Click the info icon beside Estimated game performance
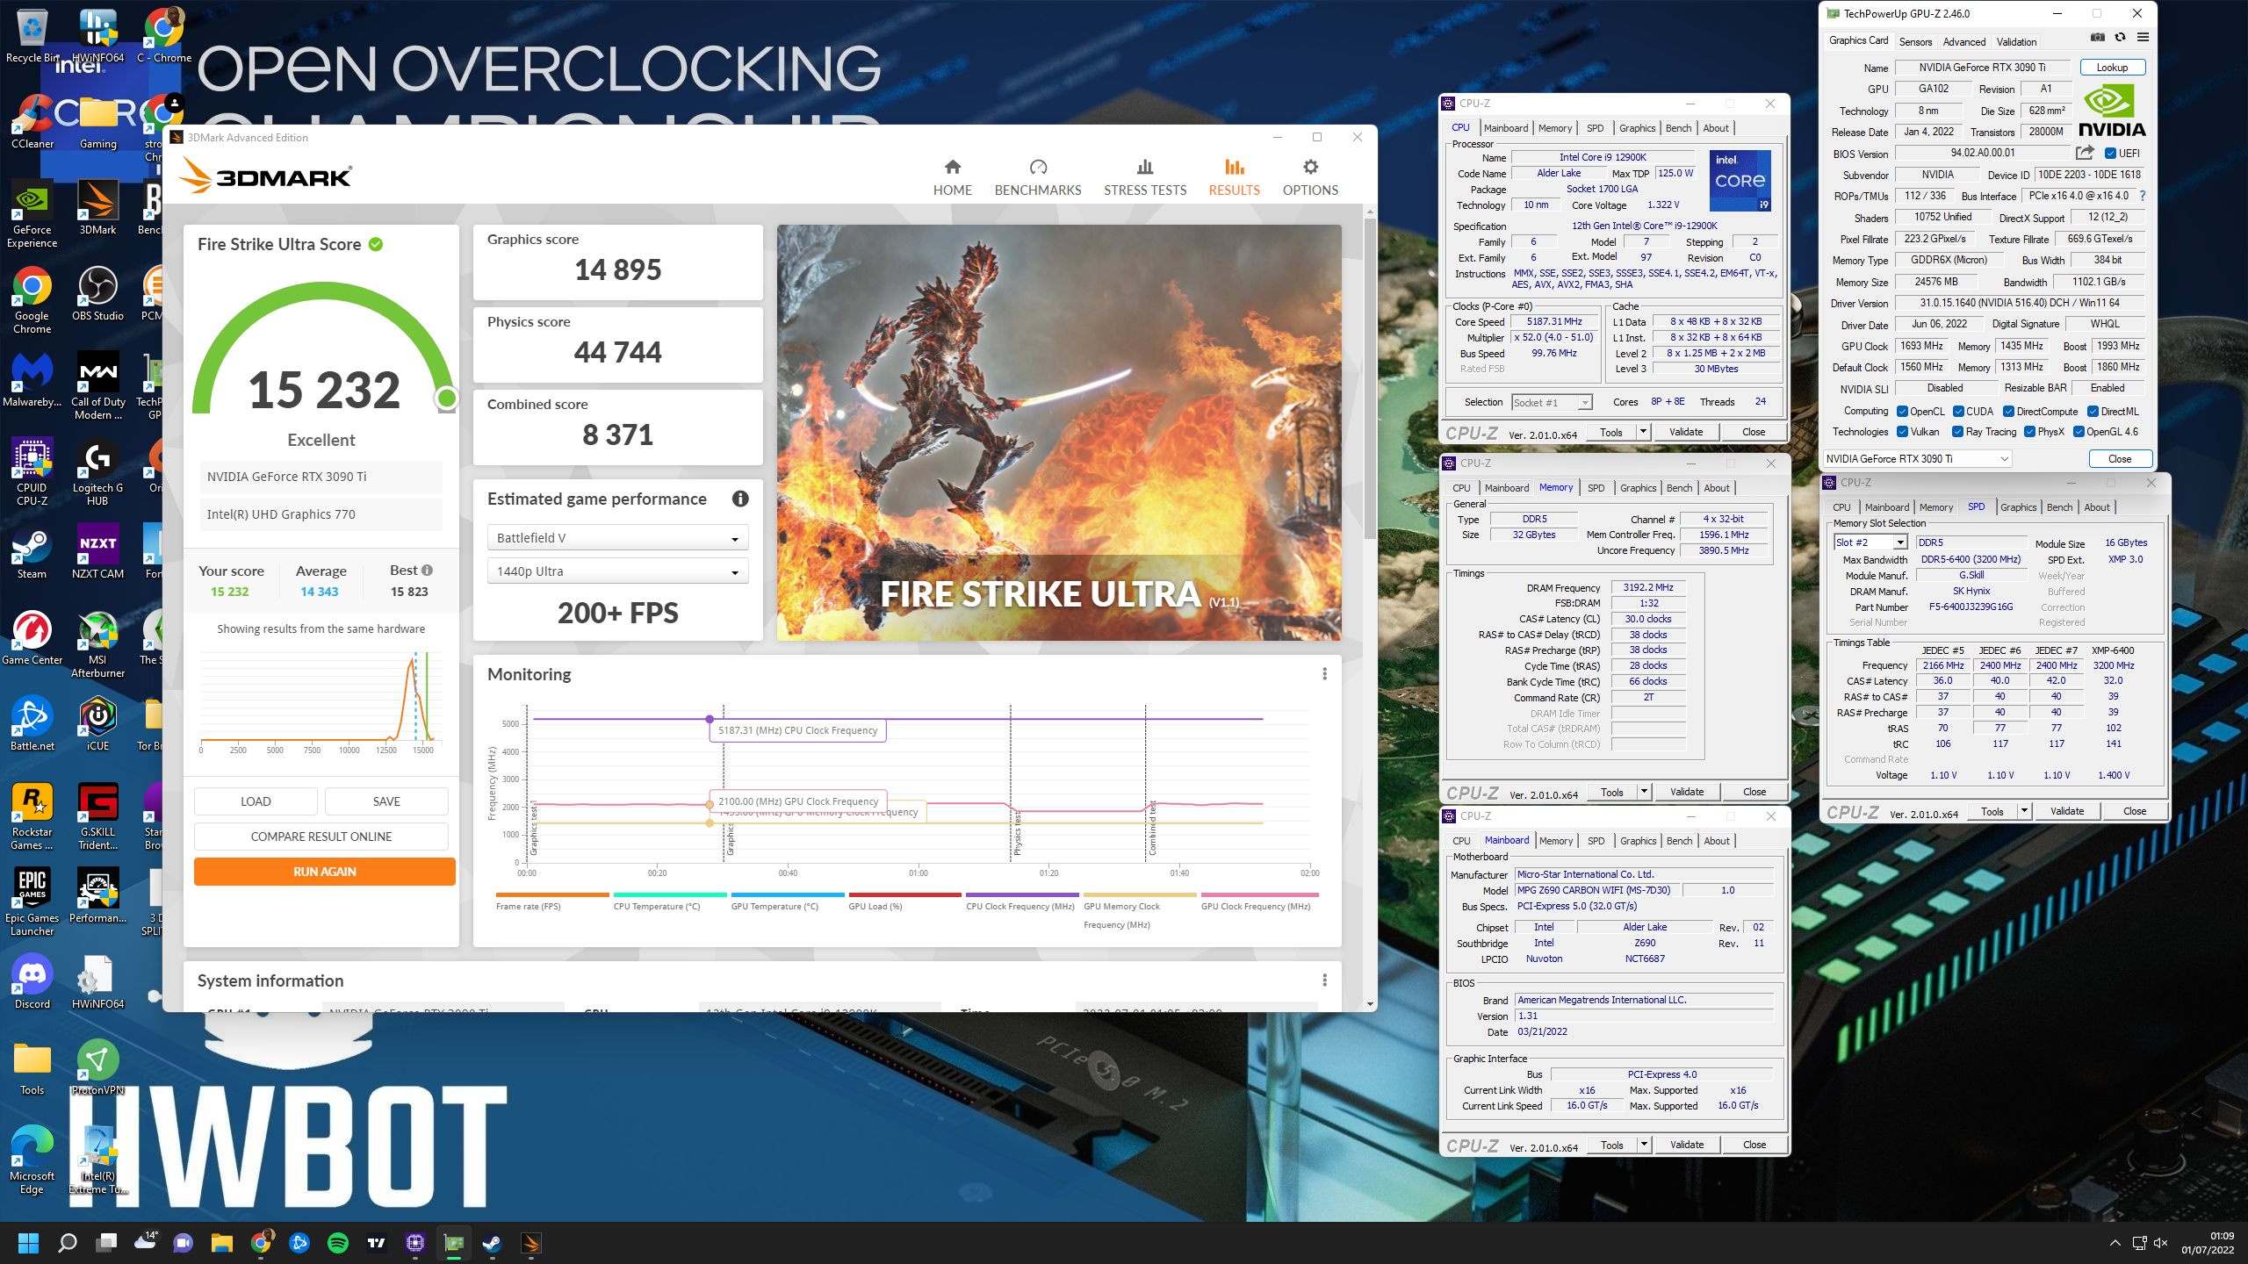The height and width of the screenshot is (1264, 2248). click(740, 499)
